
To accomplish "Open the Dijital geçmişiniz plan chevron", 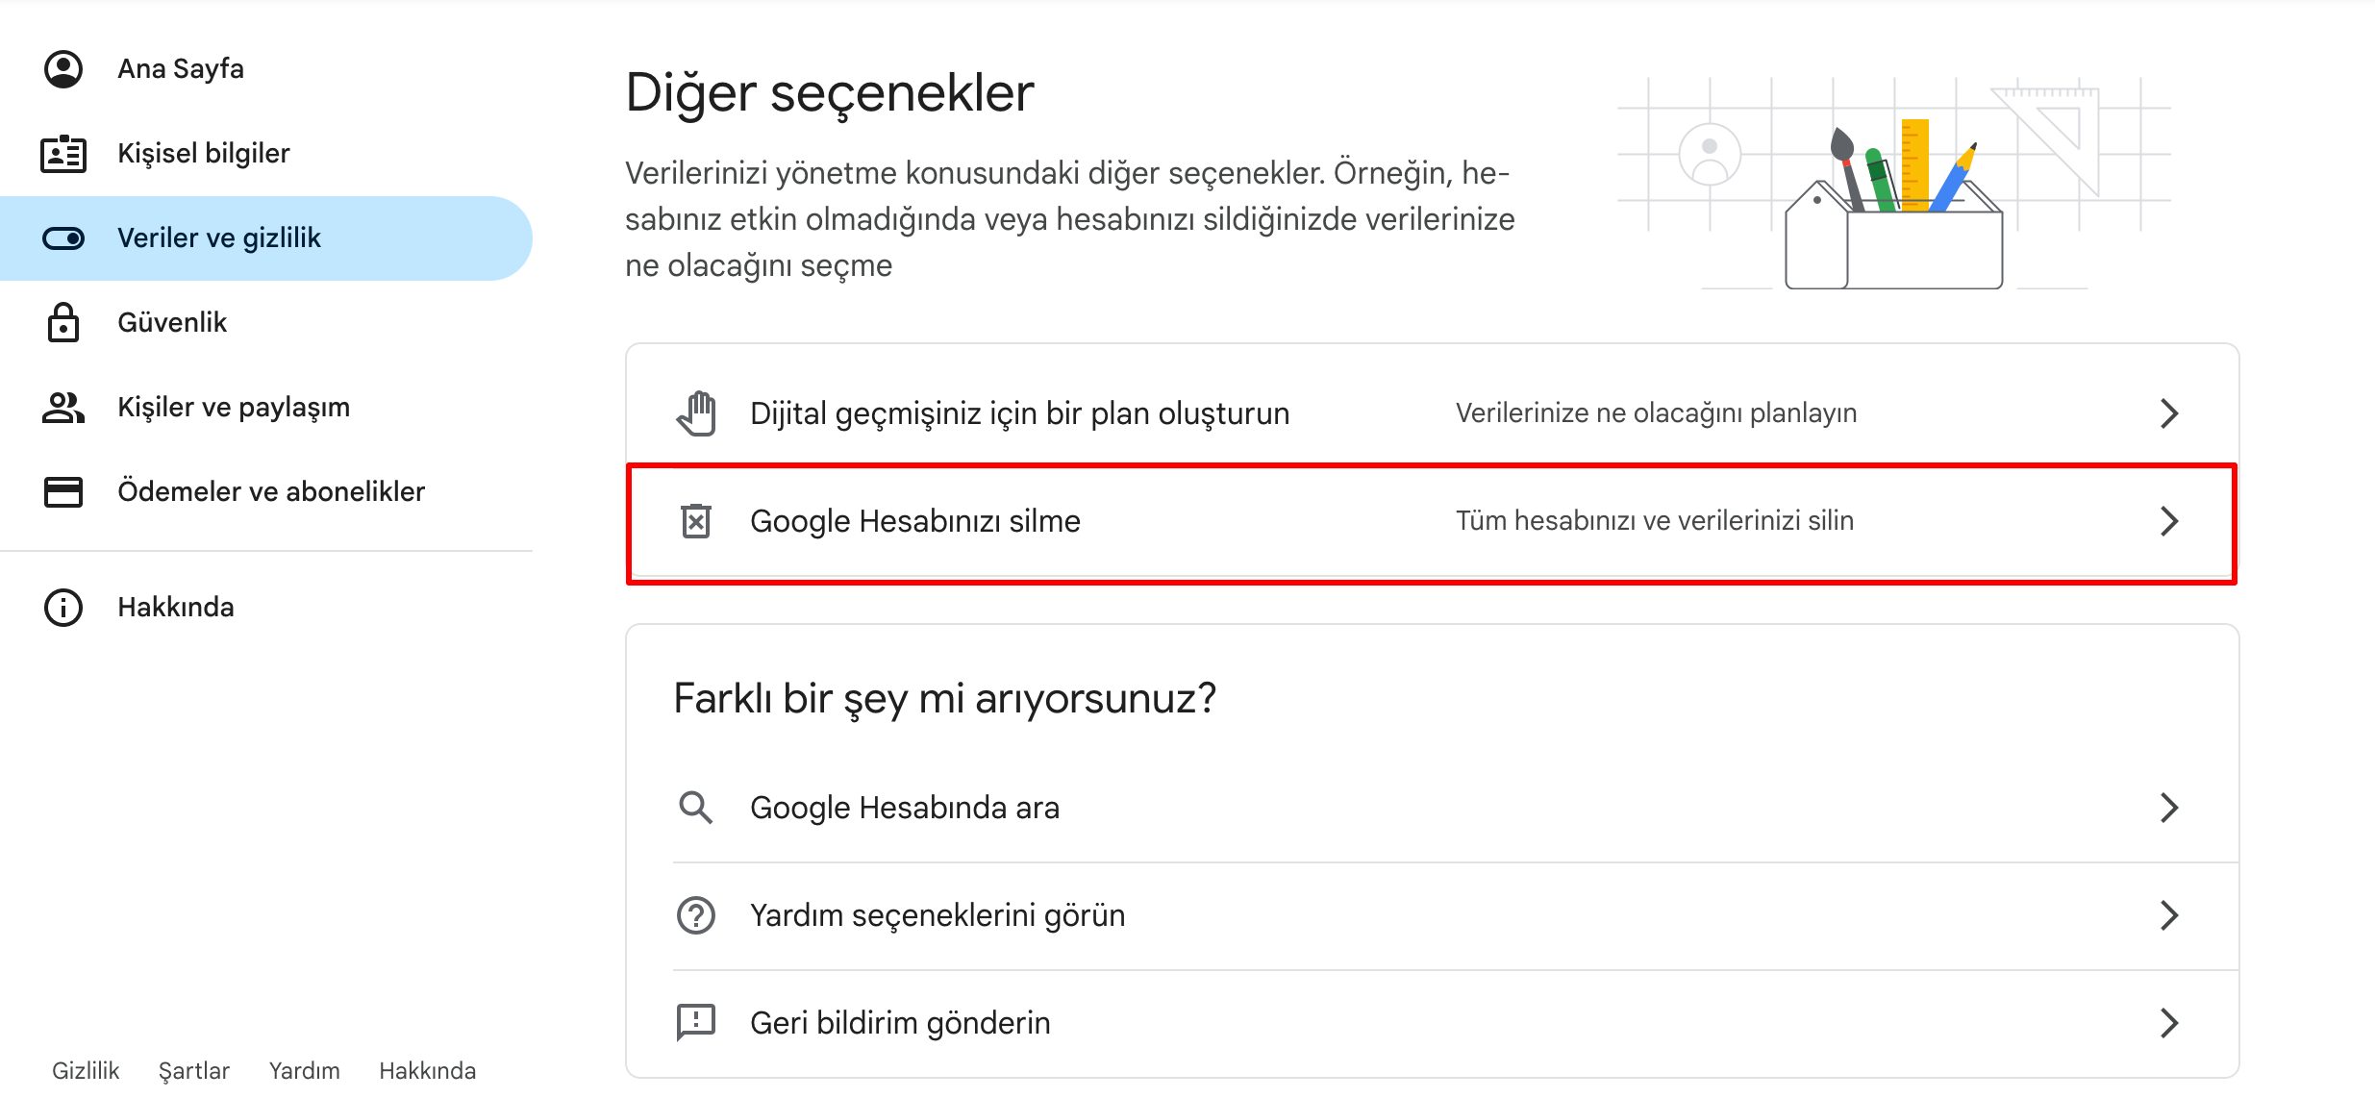I will (x=2170, y=412).
